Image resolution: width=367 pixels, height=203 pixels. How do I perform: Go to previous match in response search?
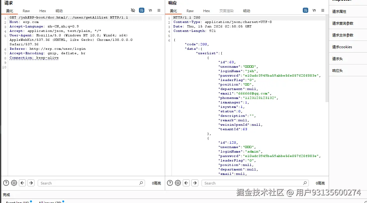tap(186, 183)
